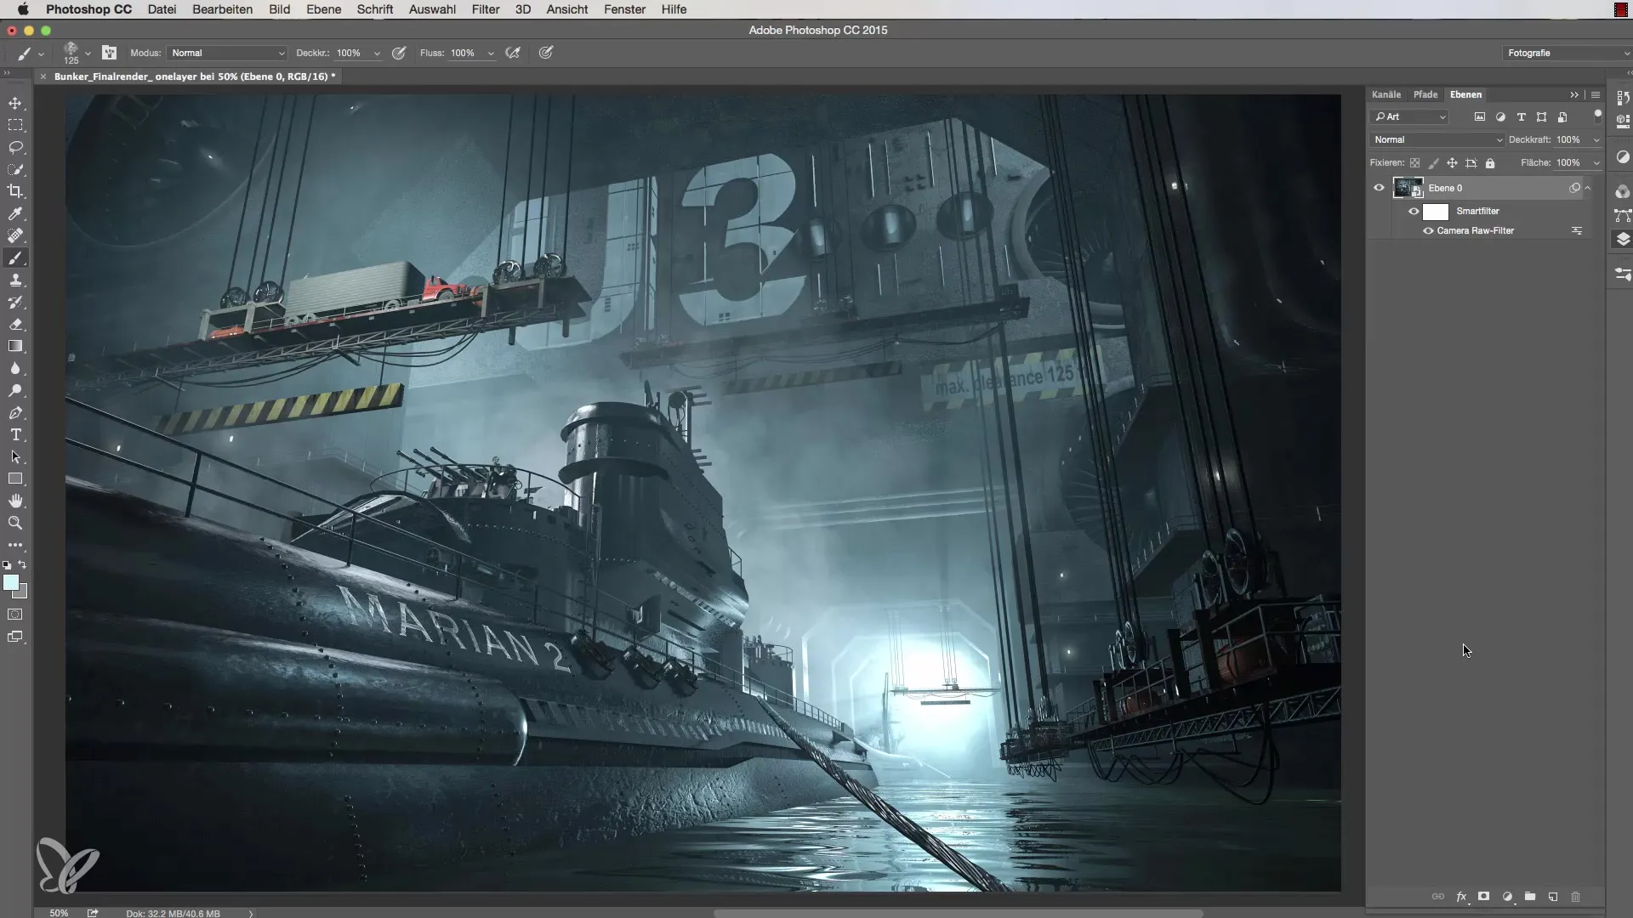
Task: Open the Deckkr. opacity dropdown
Action: [377, 54]
